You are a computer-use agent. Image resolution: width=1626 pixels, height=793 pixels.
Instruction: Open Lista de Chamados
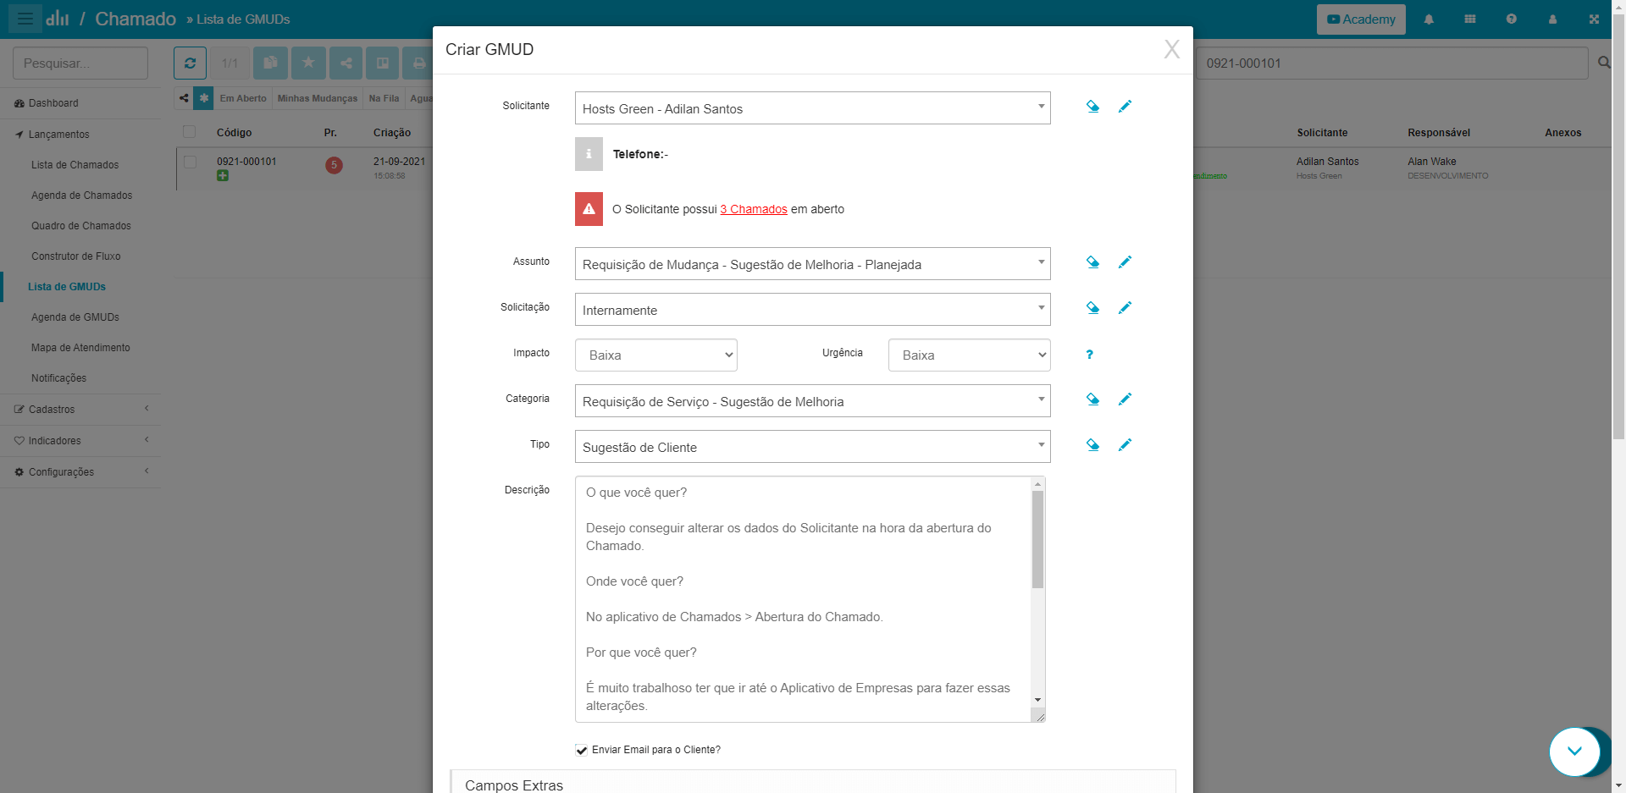75,165
